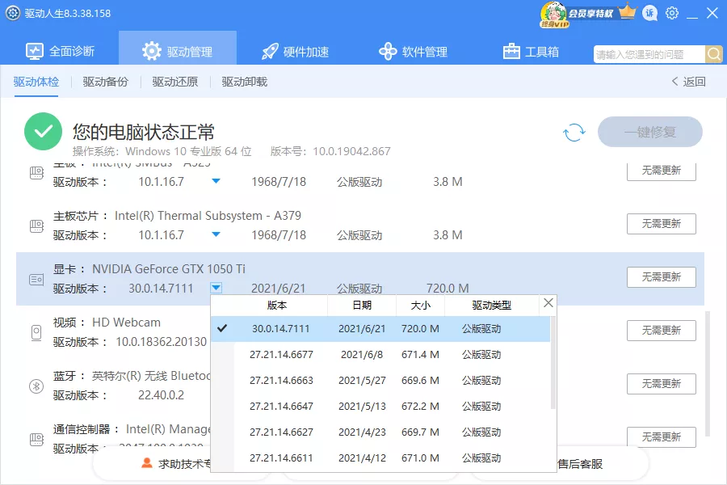The image size is (727, 485).
Task: Click the 求助技术 support icon
Action: (x=147, y=463)
